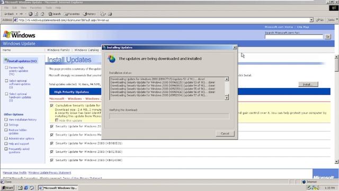Open Windows Update Privacy Statement link
The width and height of the screenshot is (339, 191).
pyautogui.click(x=49, y=172)
